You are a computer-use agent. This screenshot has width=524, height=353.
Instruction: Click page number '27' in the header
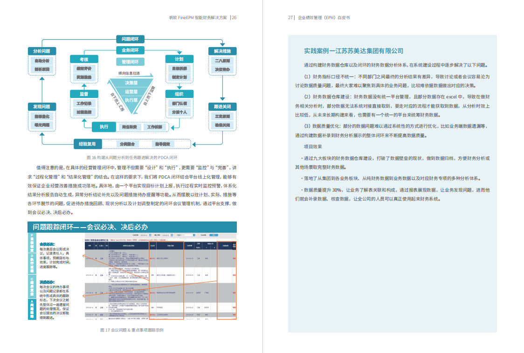290,18
